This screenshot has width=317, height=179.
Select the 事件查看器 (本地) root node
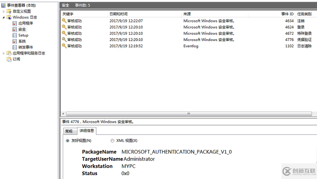(21, 5)
